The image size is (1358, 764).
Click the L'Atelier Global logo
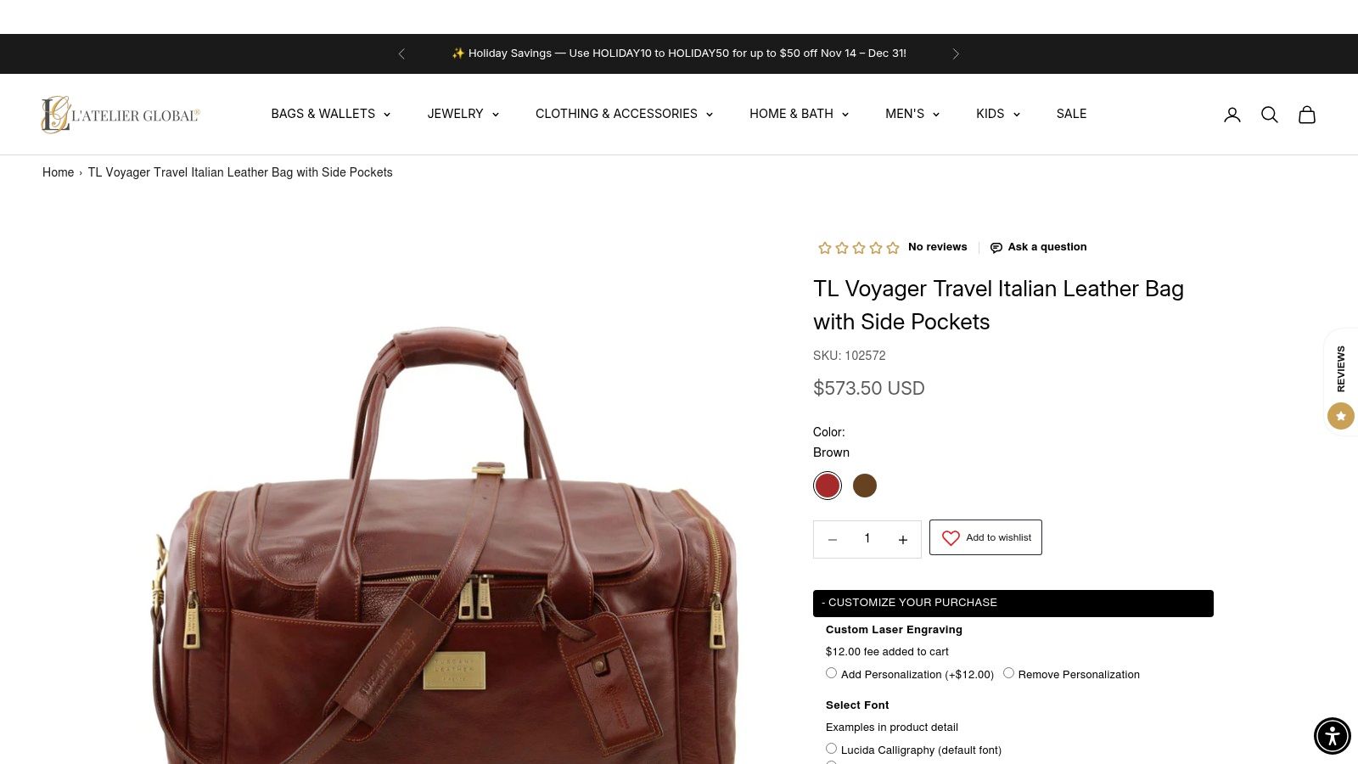point(121,115)
